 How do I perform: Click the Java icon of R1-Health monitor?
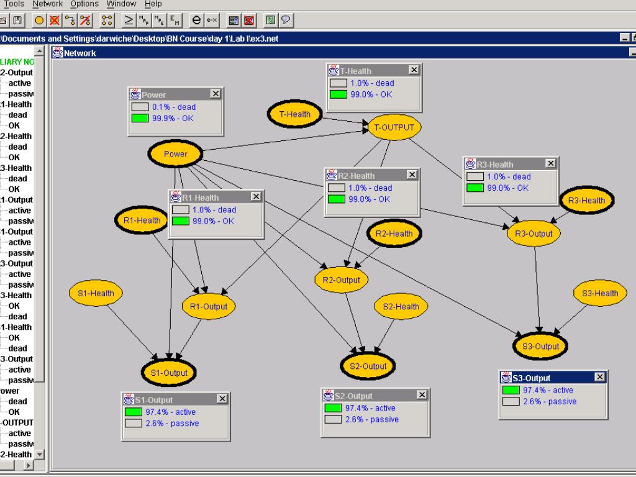click(176, 197)
